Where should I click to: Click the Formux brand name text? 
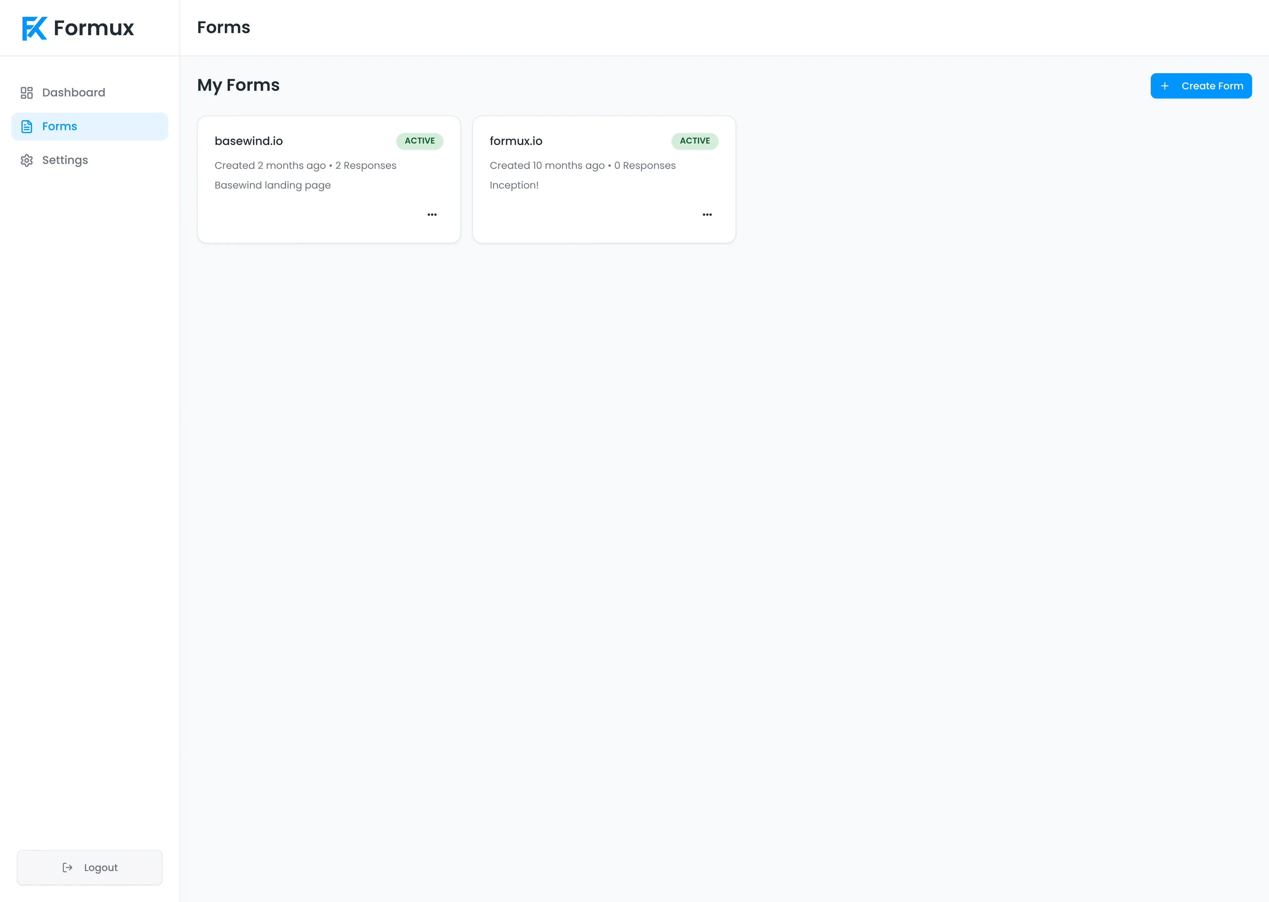pos(93,28)
